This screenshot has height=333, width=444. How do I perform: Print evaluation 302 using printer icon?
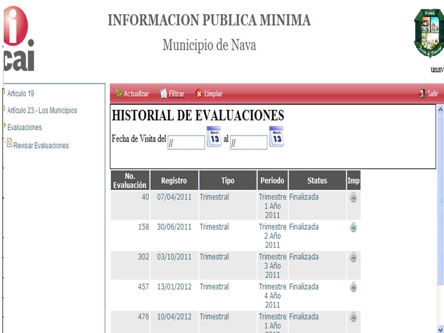pos(353,257)
